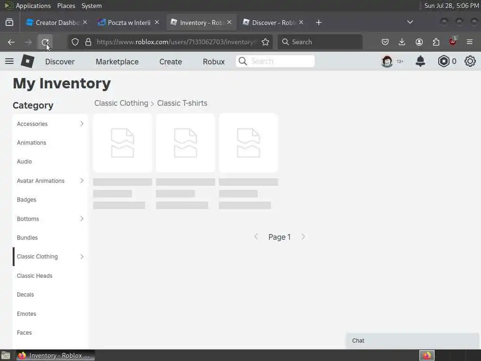Open the Pocket save icon
The image size is (481, 361).
tap(385, 42)
